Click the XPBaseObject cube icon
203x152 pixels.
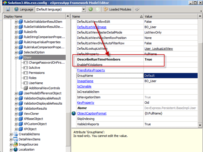21,119
